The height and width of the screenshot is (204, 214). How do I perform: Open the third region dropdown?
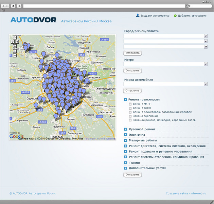[206, 47]
